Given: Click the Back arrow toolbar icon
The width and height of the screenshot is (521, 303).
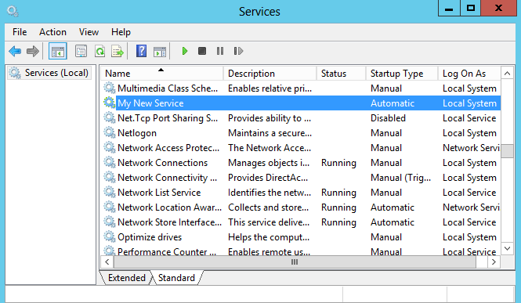Looking at the screenshot, I should (x=15, y=51).
